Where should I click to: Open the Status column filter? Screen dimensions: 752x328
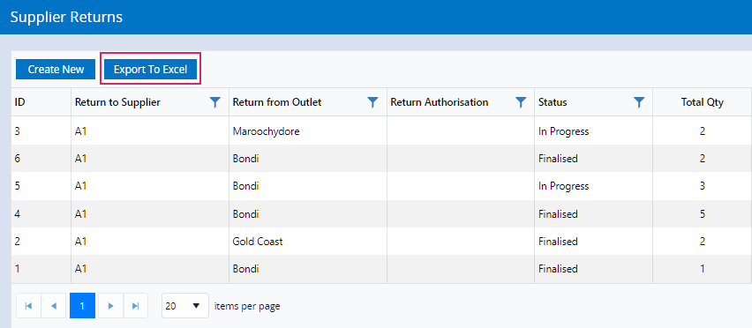[x=639, y=102]
